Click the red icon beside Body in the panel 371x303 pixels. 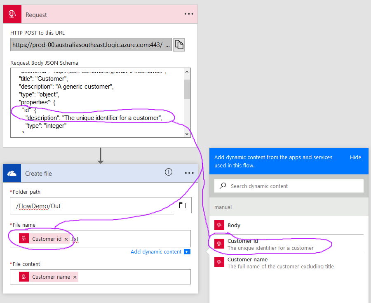click(219, 225)
